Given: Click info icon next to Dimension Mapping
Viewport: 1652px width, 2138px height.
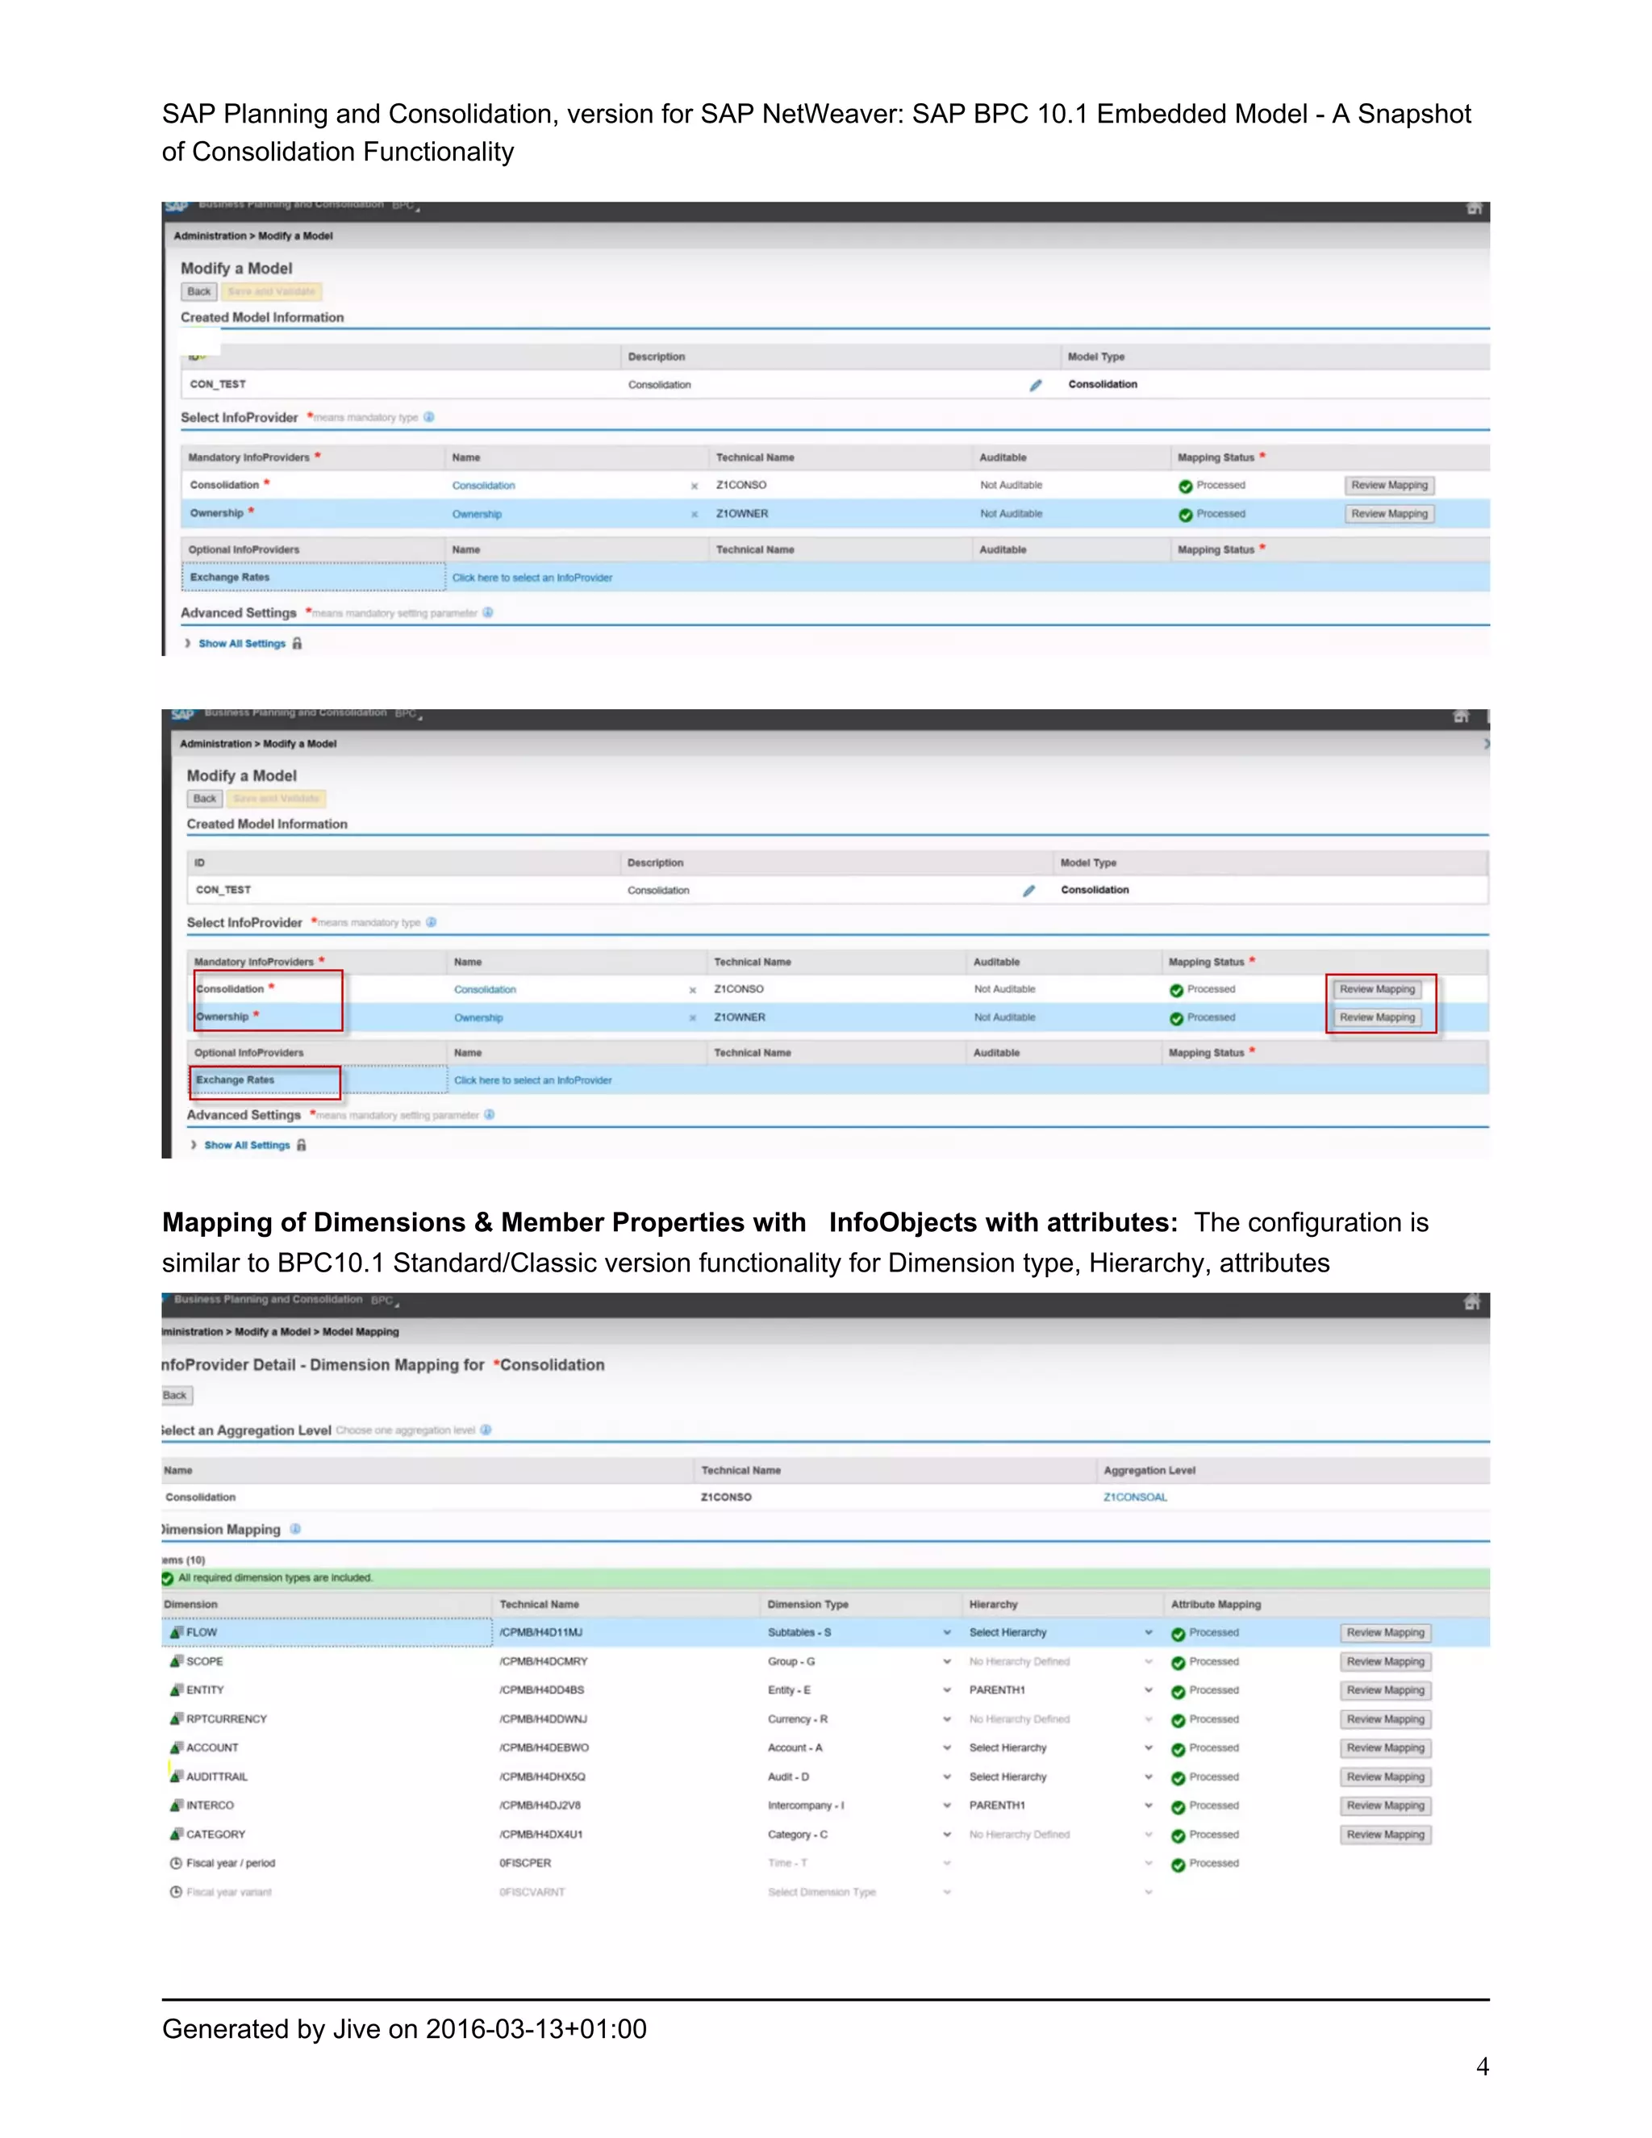Looking at the screenshot, I should [x=295, y=1528].
